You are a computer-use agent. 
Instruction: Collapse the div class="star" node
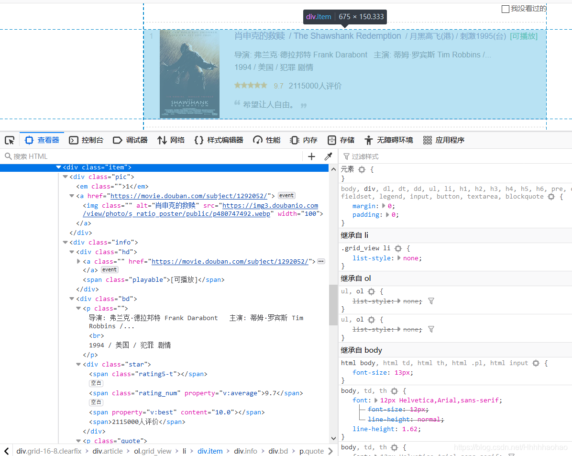(x=78, y=364)
